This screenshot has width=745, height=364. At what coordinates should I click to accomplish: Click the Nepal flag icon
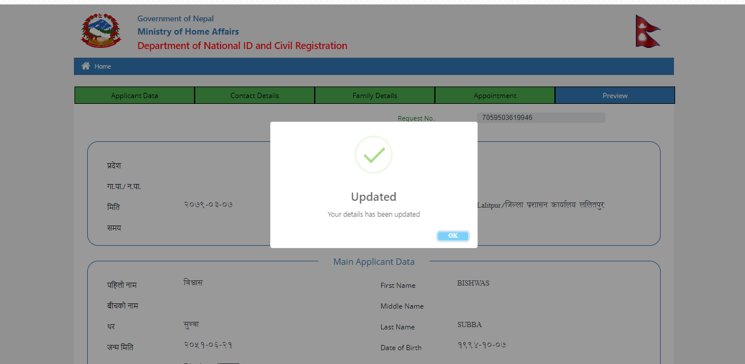click(x=647, y=31)
